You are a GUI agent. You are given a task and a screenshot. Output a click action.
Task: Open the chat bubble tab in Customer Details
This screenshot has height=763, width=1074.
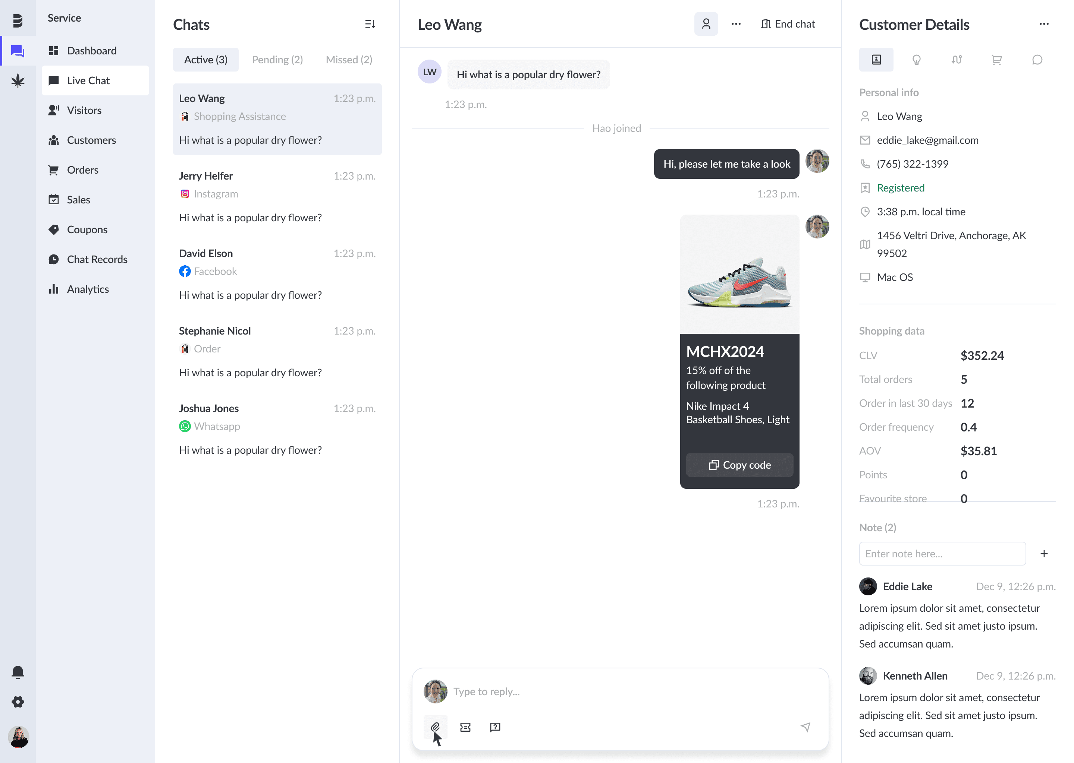tap(1037, 60)
